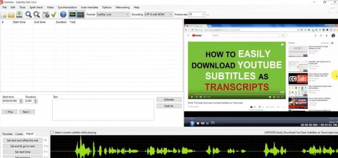Toggle the video player clapperboard icon
The image size is (338, 158).
click(81, 14)
